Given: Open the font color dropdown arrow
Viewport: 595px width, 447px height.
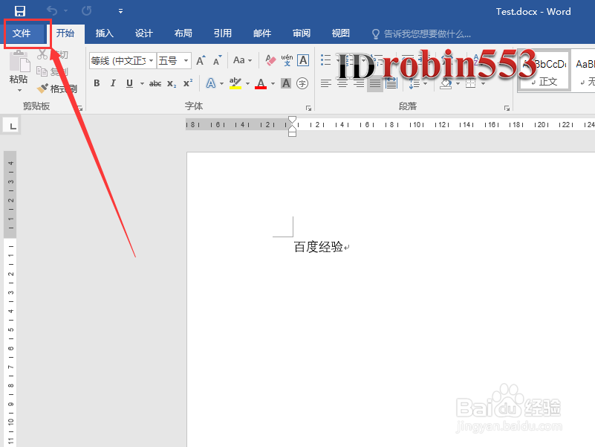Looking at the screenshot, I should click(x=273, y=83).
